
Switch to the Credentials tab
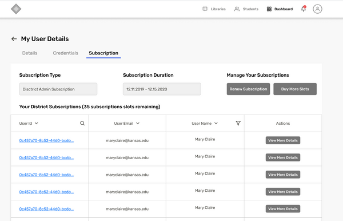coord(65,53)
